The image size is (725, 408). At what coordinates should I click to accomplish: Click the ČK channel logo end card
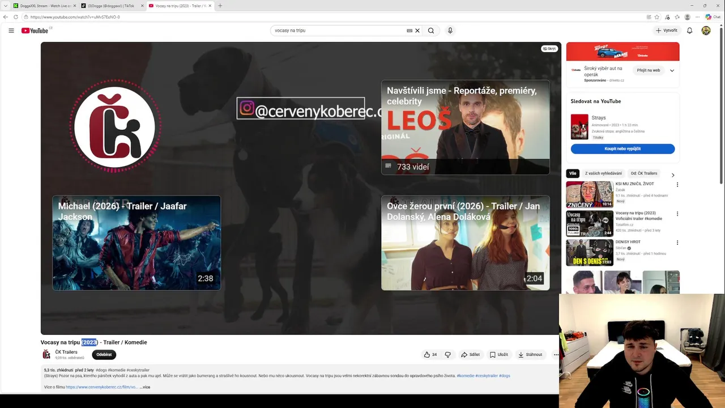tap(115, 126)
